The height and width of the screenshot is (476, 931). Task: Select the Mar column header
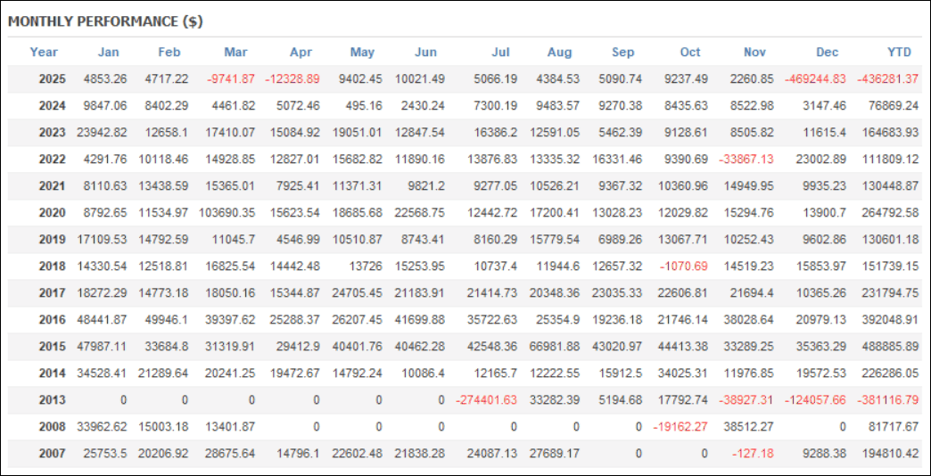(x=236, y=52)
